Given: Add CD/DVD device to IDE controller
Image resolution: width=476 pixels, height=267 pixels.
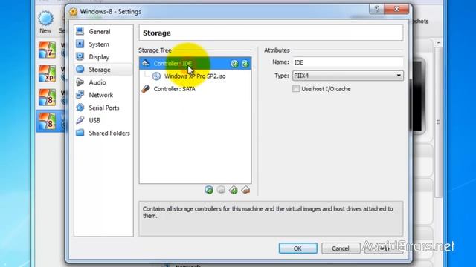Looking at the screenshot, I should (x=234, y=64).
